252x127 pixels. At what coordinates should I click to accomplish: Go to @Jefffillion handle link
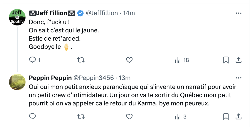point(102,13)
